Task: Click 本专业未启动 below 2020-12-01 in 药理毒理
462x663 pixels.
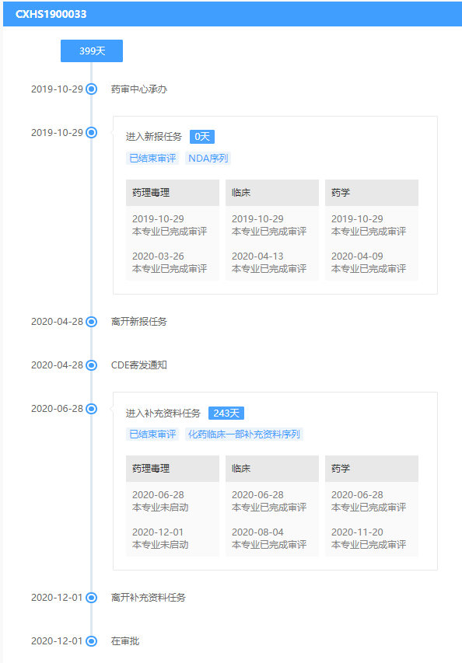Action: click(160, 545)
